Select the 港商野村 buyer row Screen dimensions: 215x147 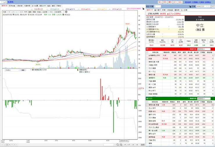click(x=180, y=78)
